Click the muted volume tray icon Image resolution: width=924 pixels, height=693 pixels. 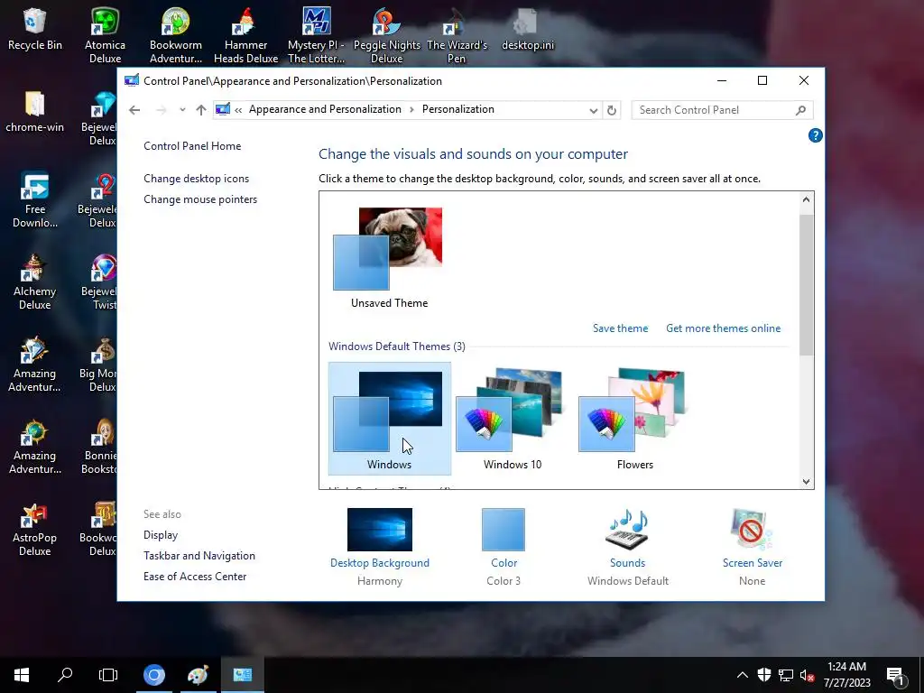(807, 675)
